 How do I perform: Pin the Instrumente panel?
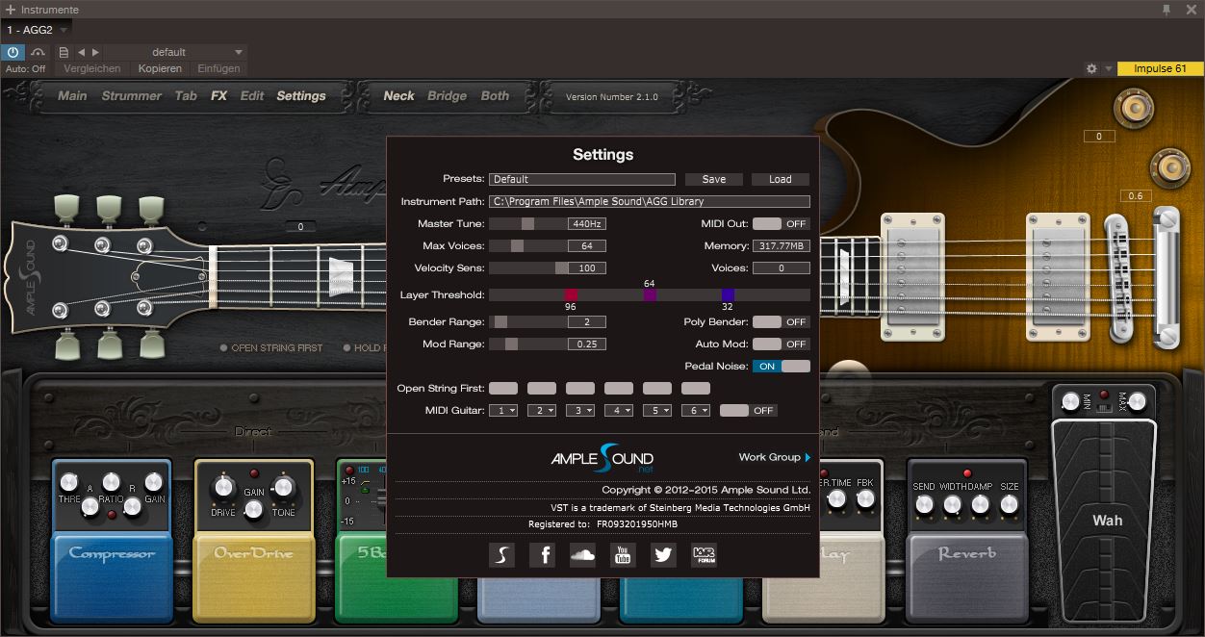click(1167, 10)
